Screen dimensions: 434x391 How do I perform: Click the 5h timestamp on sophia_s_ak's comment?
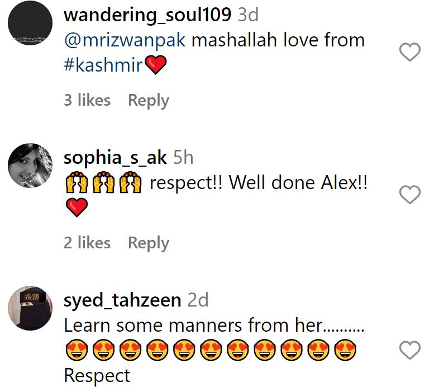click(x=183, y=158)
